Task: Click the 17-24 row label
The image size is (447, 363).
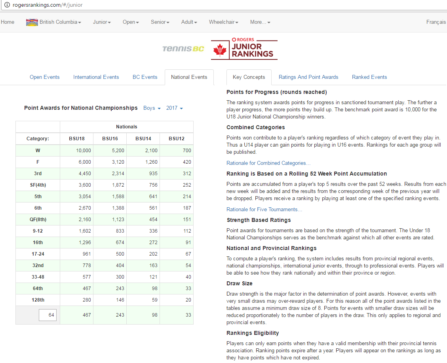Action: 38,254
